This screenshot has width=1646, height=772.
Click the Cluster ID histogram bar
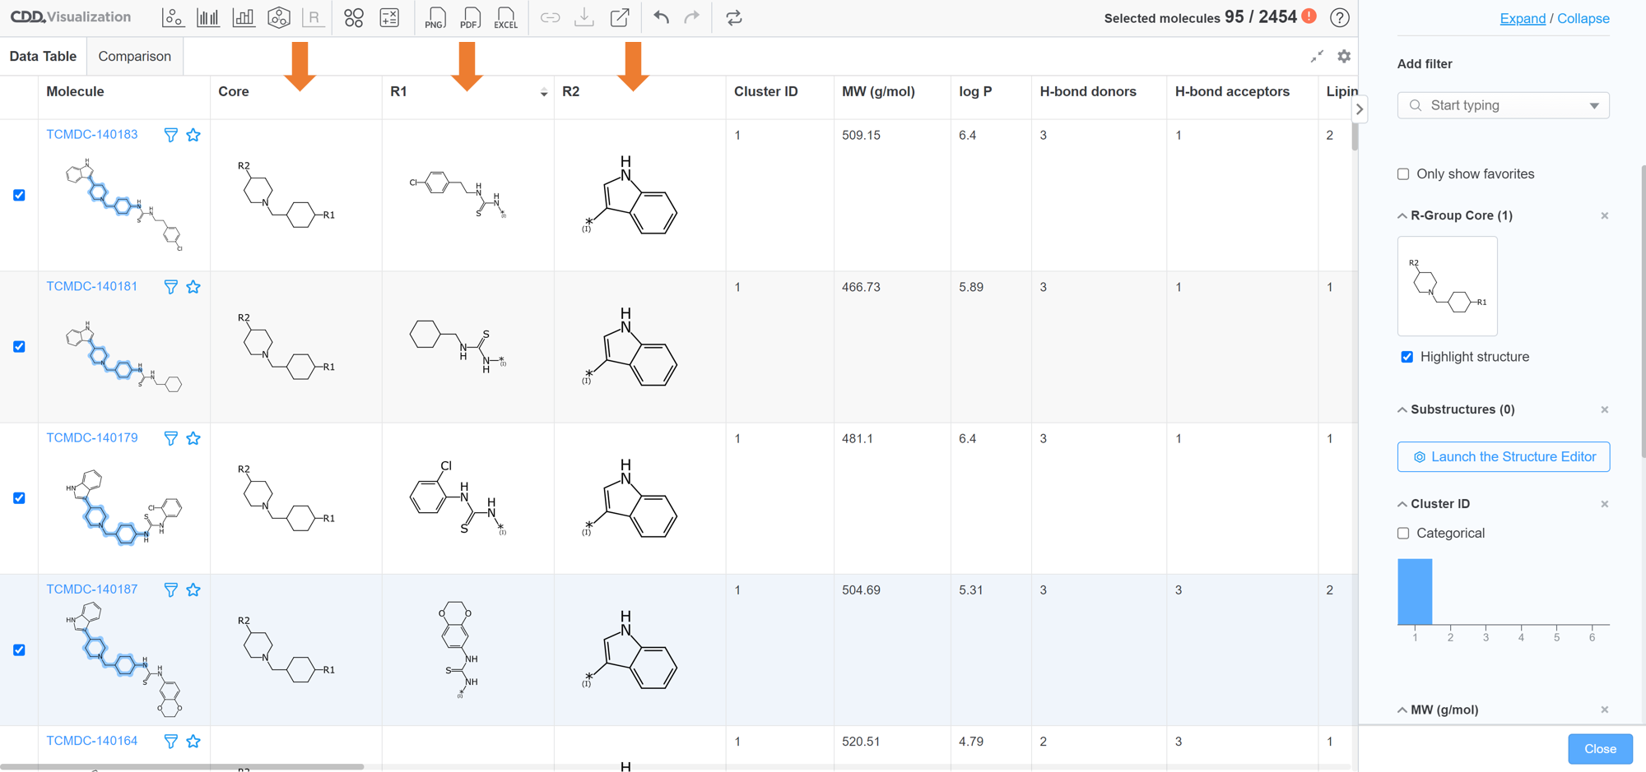tap(1415, 592)
